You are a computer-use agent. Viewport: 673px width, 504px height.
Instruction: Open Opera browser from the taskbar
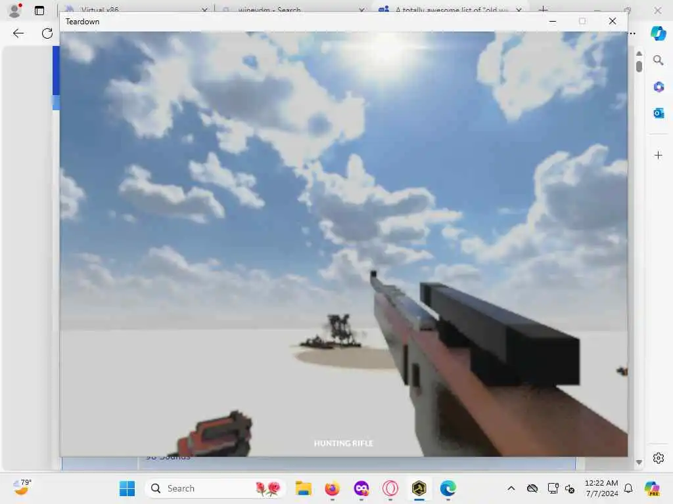390,488
